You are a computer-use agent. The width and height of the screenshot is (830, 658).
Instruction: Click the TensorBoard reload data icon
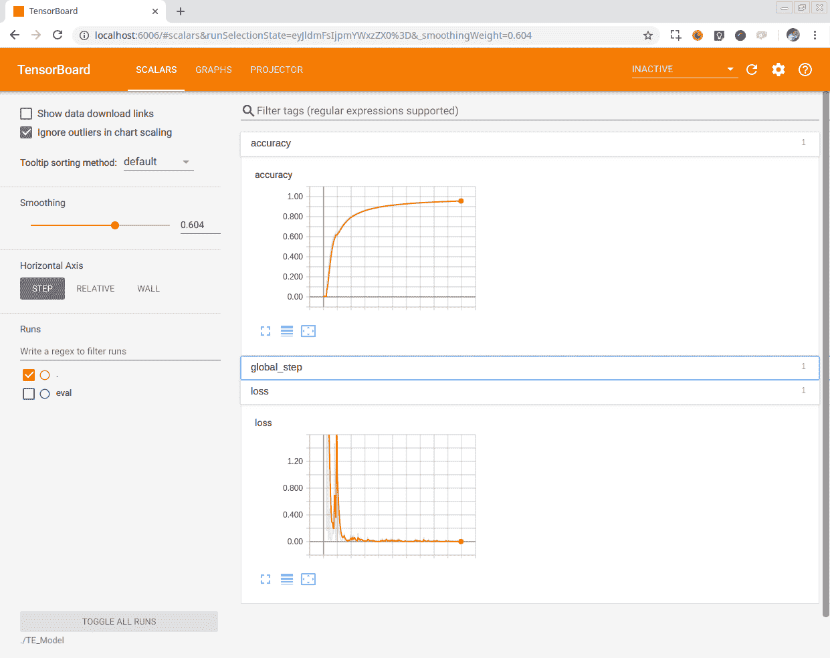pyautogui.click(x=752, y=70)
